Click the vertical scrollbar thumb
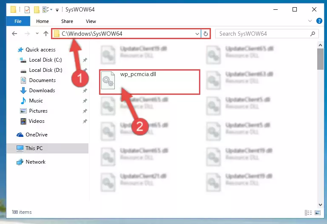 320,59
